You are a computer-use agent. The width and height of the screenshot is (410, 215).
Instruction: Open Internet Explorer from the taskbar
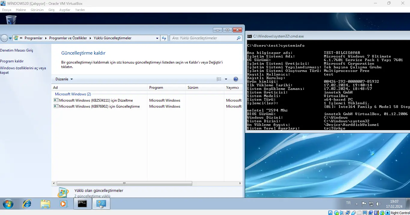(x=27, y=204)
